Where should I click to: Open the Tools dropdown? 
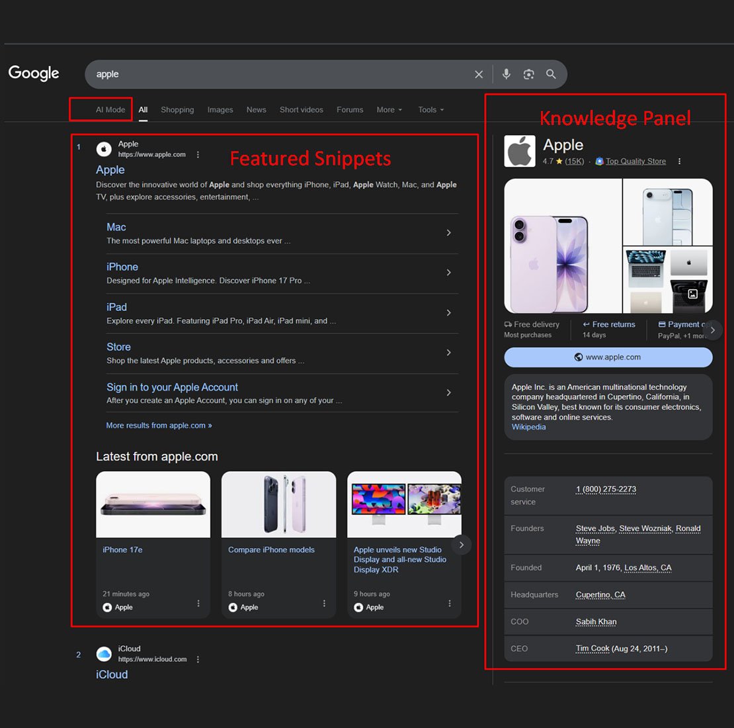(430, 109)
